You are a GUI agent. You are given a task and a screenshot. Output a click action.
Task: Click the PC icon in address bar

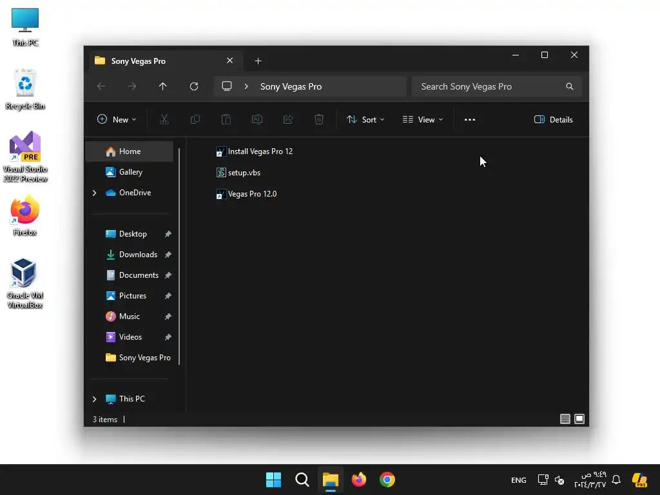click(x=227, y=86)
